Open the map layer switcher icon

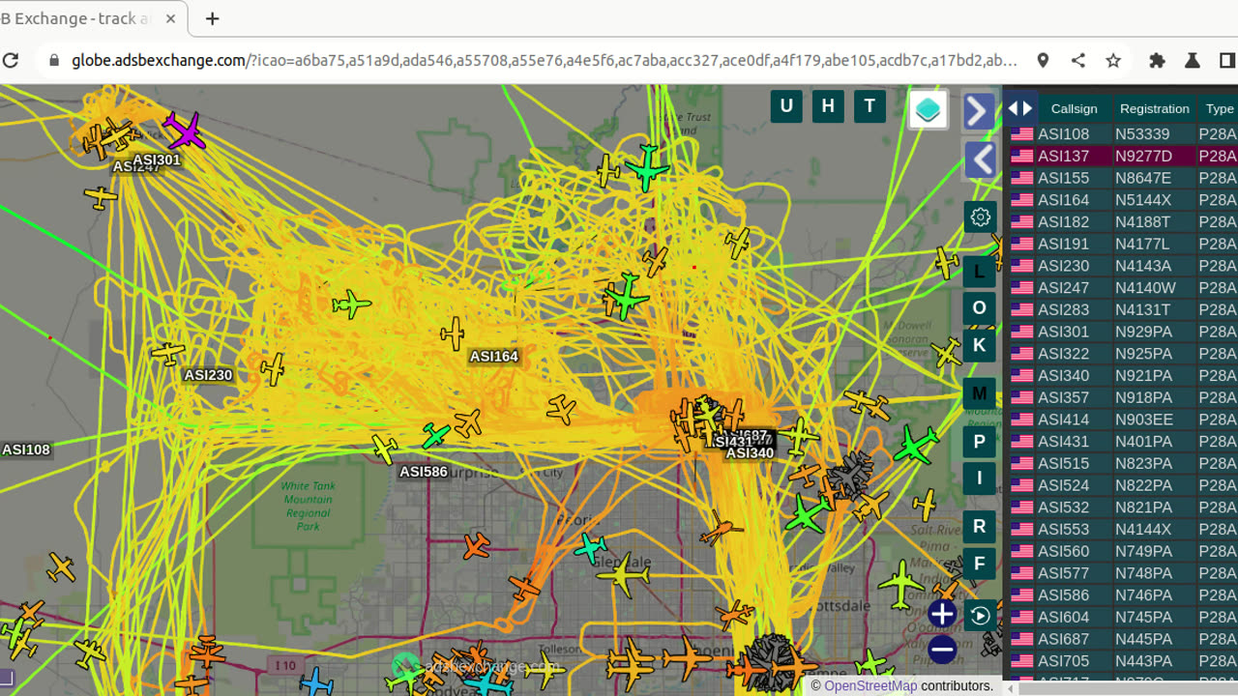click(928, 109)
